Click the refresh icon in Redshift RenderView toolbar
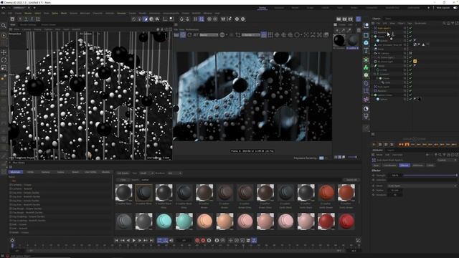The image size is (459, 258). [x=189, y=35]
